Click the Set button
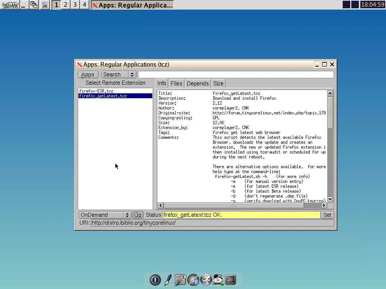The width and height of the screenshot is (386, 289). 327,215
